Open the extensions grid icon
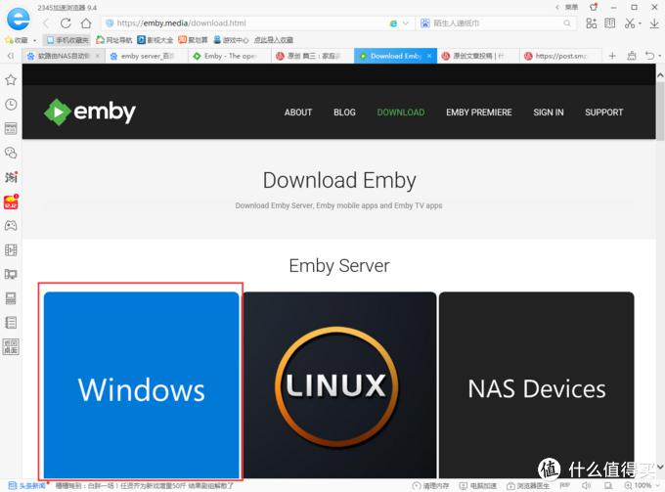The width and height of the screenshot is (665, 492). click(x=592, y=23)
